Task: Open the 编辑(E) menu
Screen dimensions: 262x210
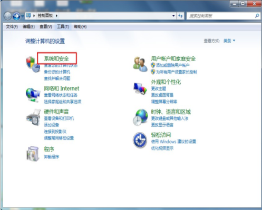Action: tap(28, 27)
